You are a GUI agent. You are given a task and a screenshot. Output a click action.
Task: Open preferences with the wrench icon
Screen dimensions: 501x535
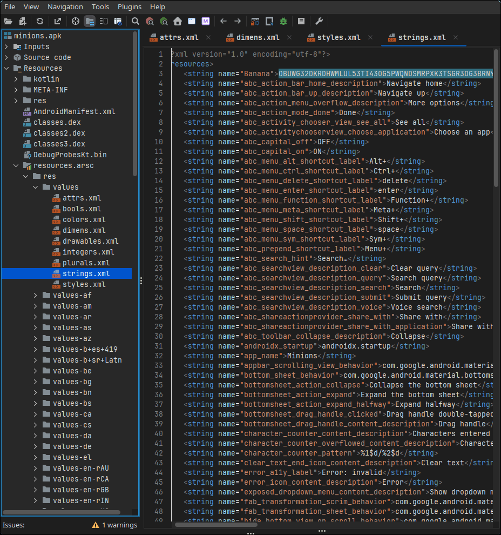319,22
